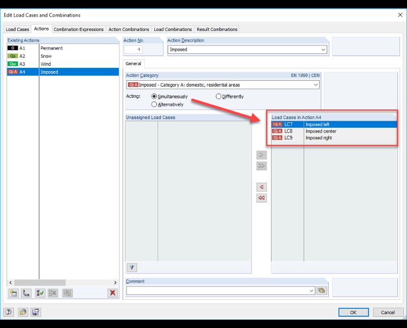Select LC9 Imposed right load case
The width and height of the screenshot is (407, 328).
[x=334, y=138]
